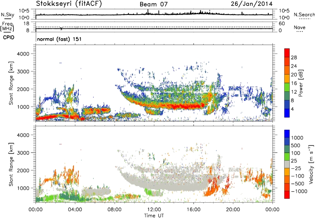Image resolution: width=315 pixels, height=218 pixels.
Task: Click the date '26/Jan/2014'
Action: tap(252, 4)
